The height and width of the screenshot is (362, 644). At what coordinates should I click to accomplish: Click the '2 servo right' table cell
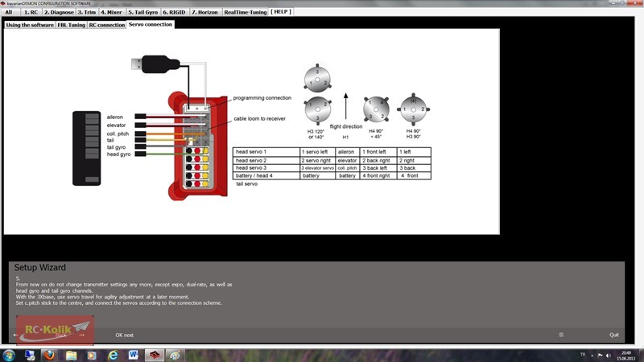coord(317,160)
